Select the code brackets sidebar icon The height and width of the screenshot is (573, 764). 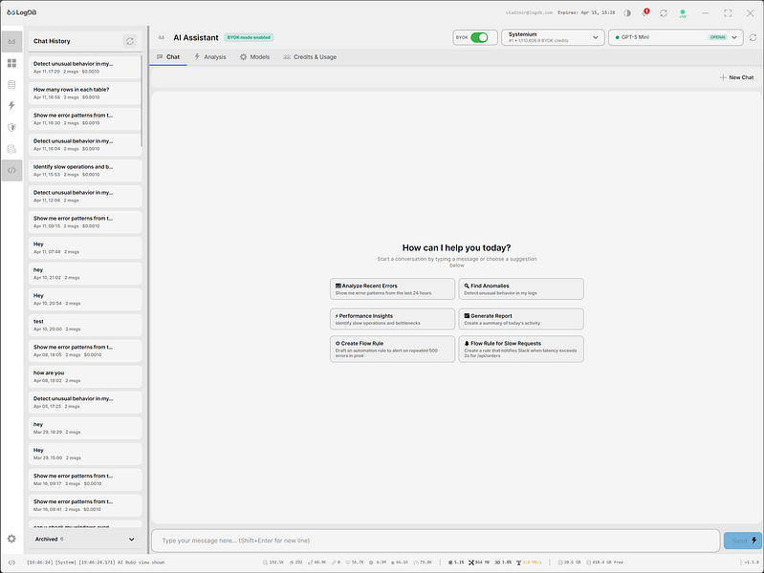[x=11, y=170]
